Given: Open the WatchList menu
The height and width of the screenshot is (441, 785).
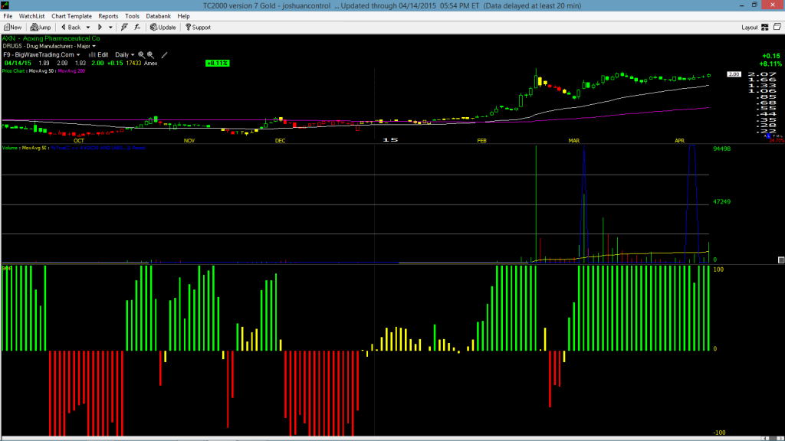Looking at the screenshot, I should tap(31, 16).
